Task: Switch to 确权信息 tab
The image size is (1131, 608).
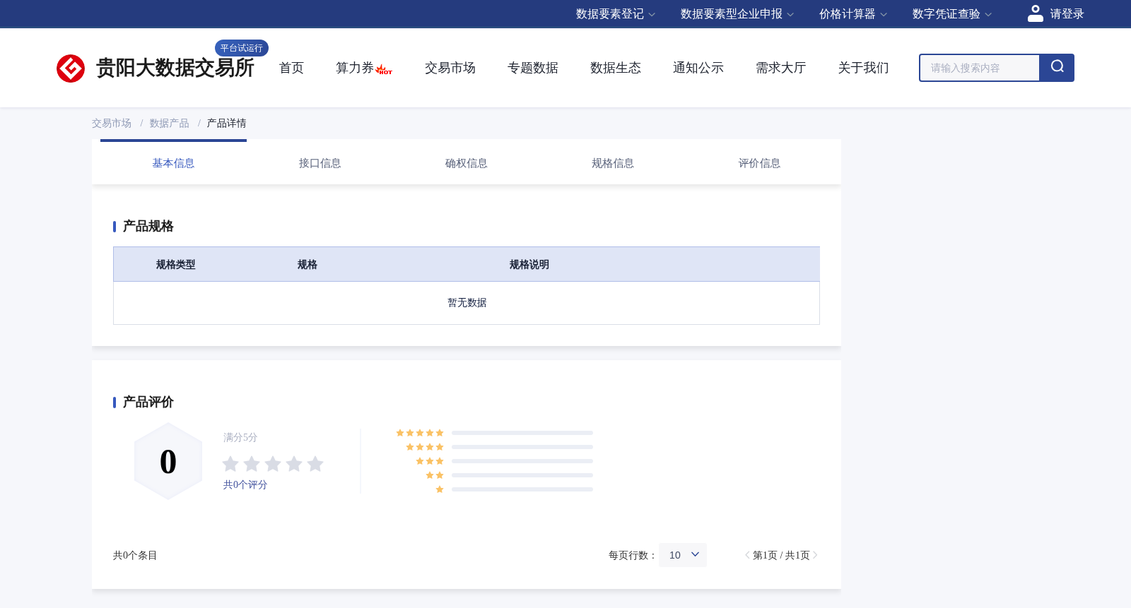Action: 467,163
